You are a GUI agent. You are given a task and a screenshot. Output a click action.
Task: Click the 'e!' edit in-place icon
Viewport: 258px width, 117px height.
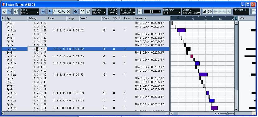88,12
